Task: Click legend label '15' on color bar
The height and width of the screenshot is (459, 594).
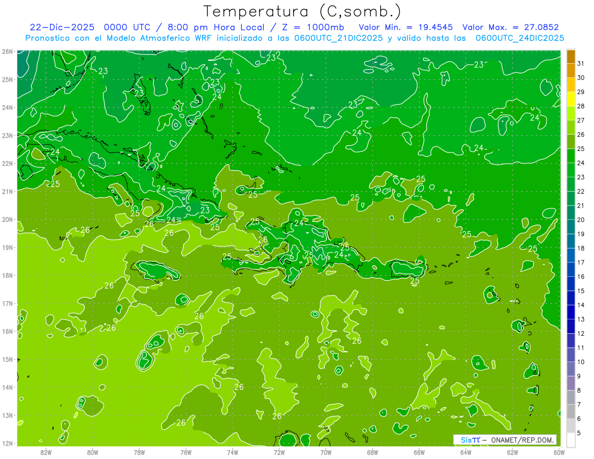Action: tap(581, 291)
